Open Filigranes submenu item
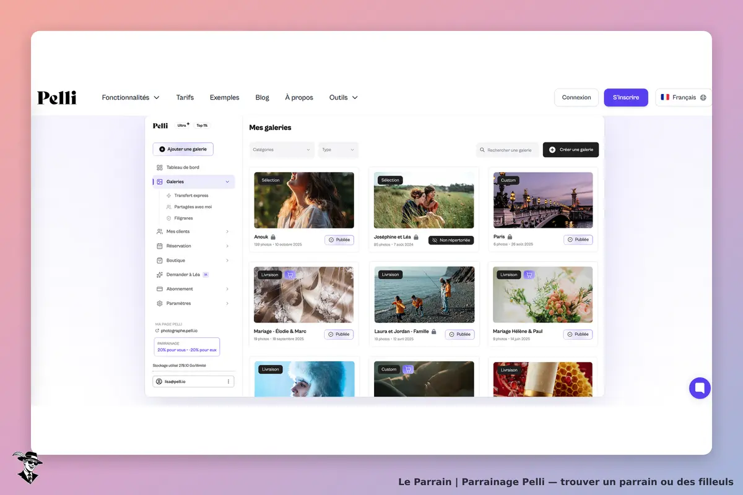This screenshot has height=495, width=743. click(x=183, y=218)
